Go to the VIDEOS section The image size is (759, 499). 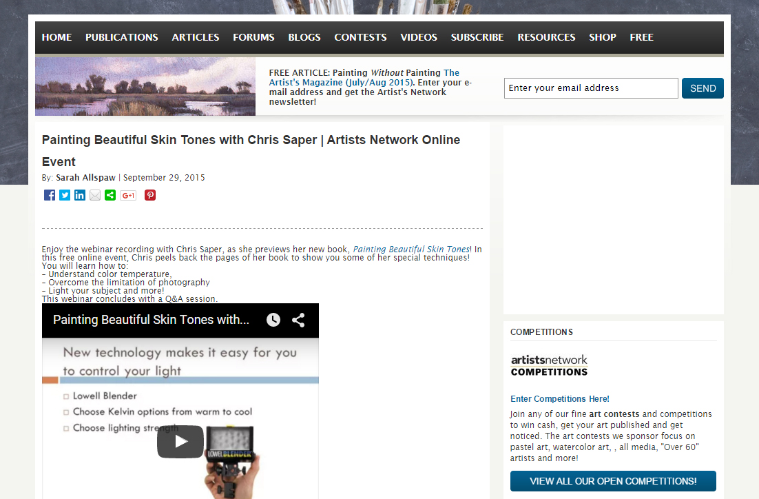point(419,37)
